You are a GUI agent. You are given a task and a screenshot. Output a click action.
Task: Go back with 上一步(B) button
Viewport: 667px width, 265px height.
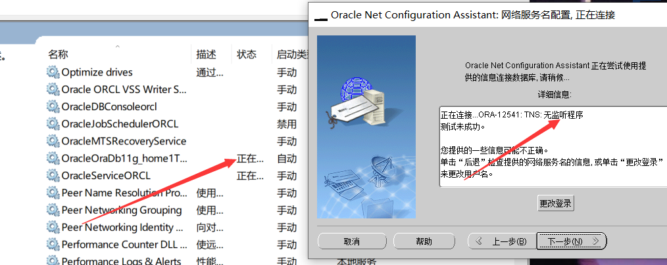click(501, 241)
